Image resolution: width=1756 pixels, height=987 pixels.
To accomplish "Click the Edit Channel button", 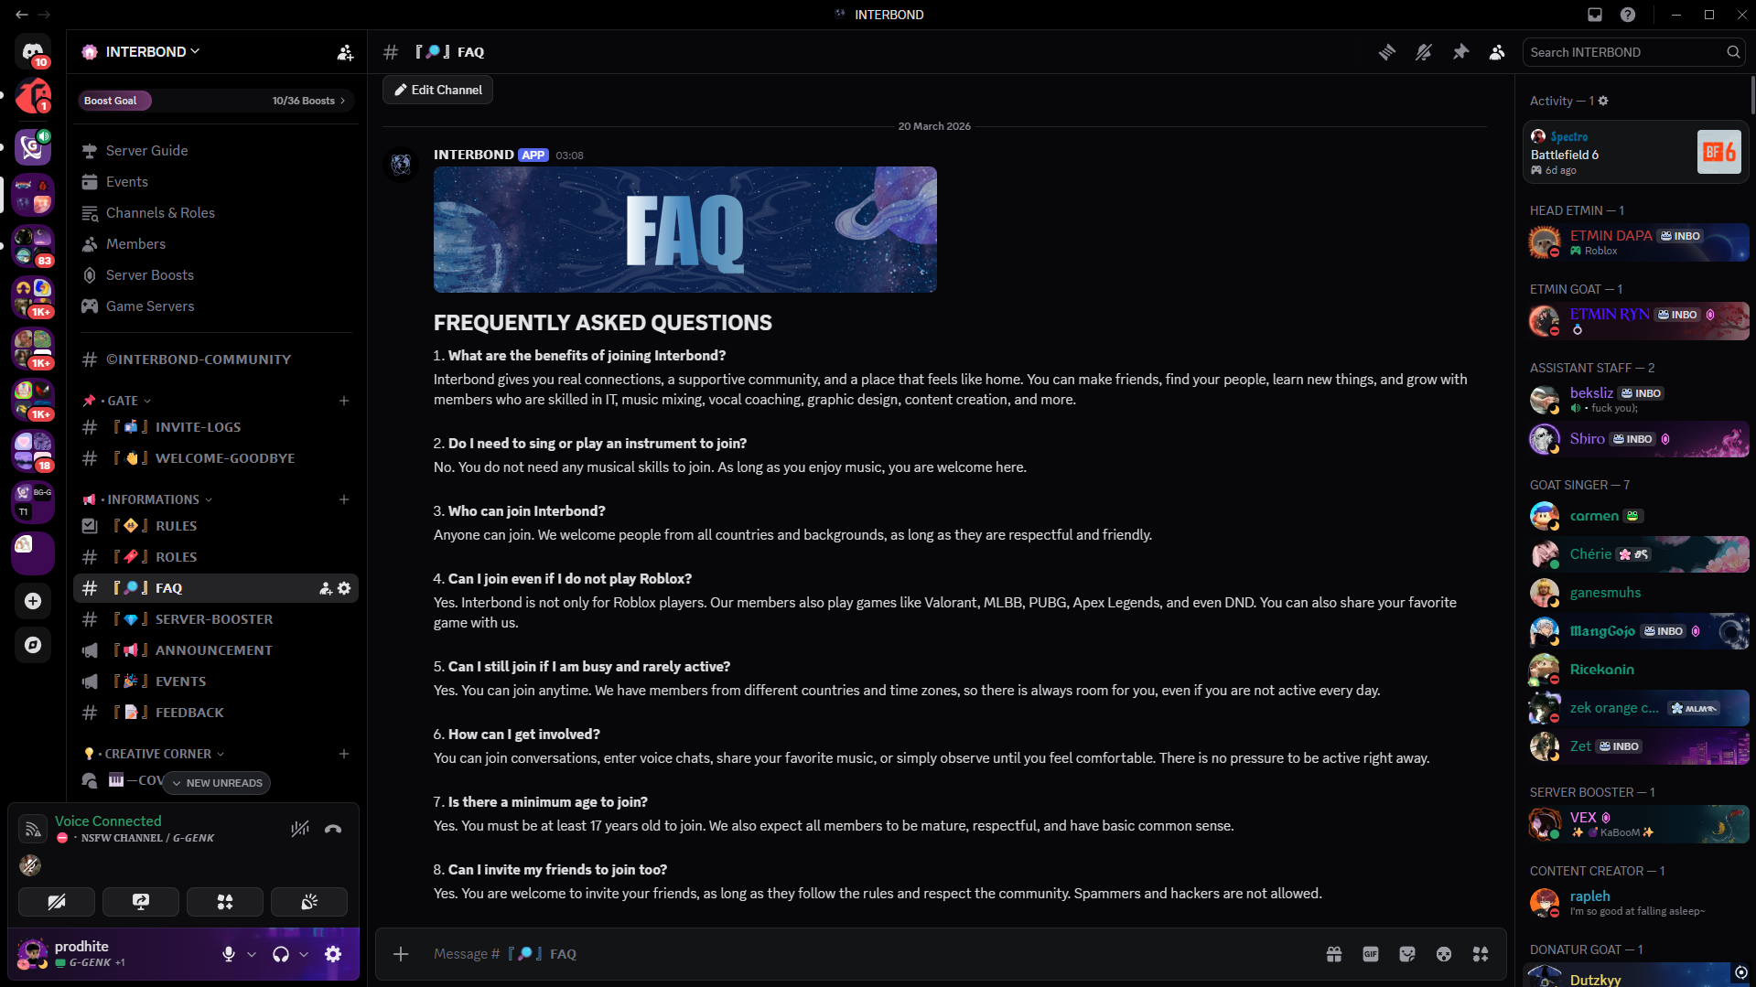I will tap(437, 90).
